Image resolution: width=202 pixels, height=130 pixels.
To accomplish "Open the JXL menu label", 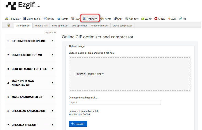I will click(185, 19).
